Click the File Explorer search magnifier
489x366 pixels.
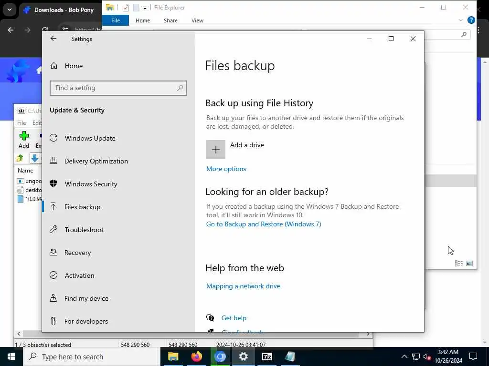[x=464, y=34]
